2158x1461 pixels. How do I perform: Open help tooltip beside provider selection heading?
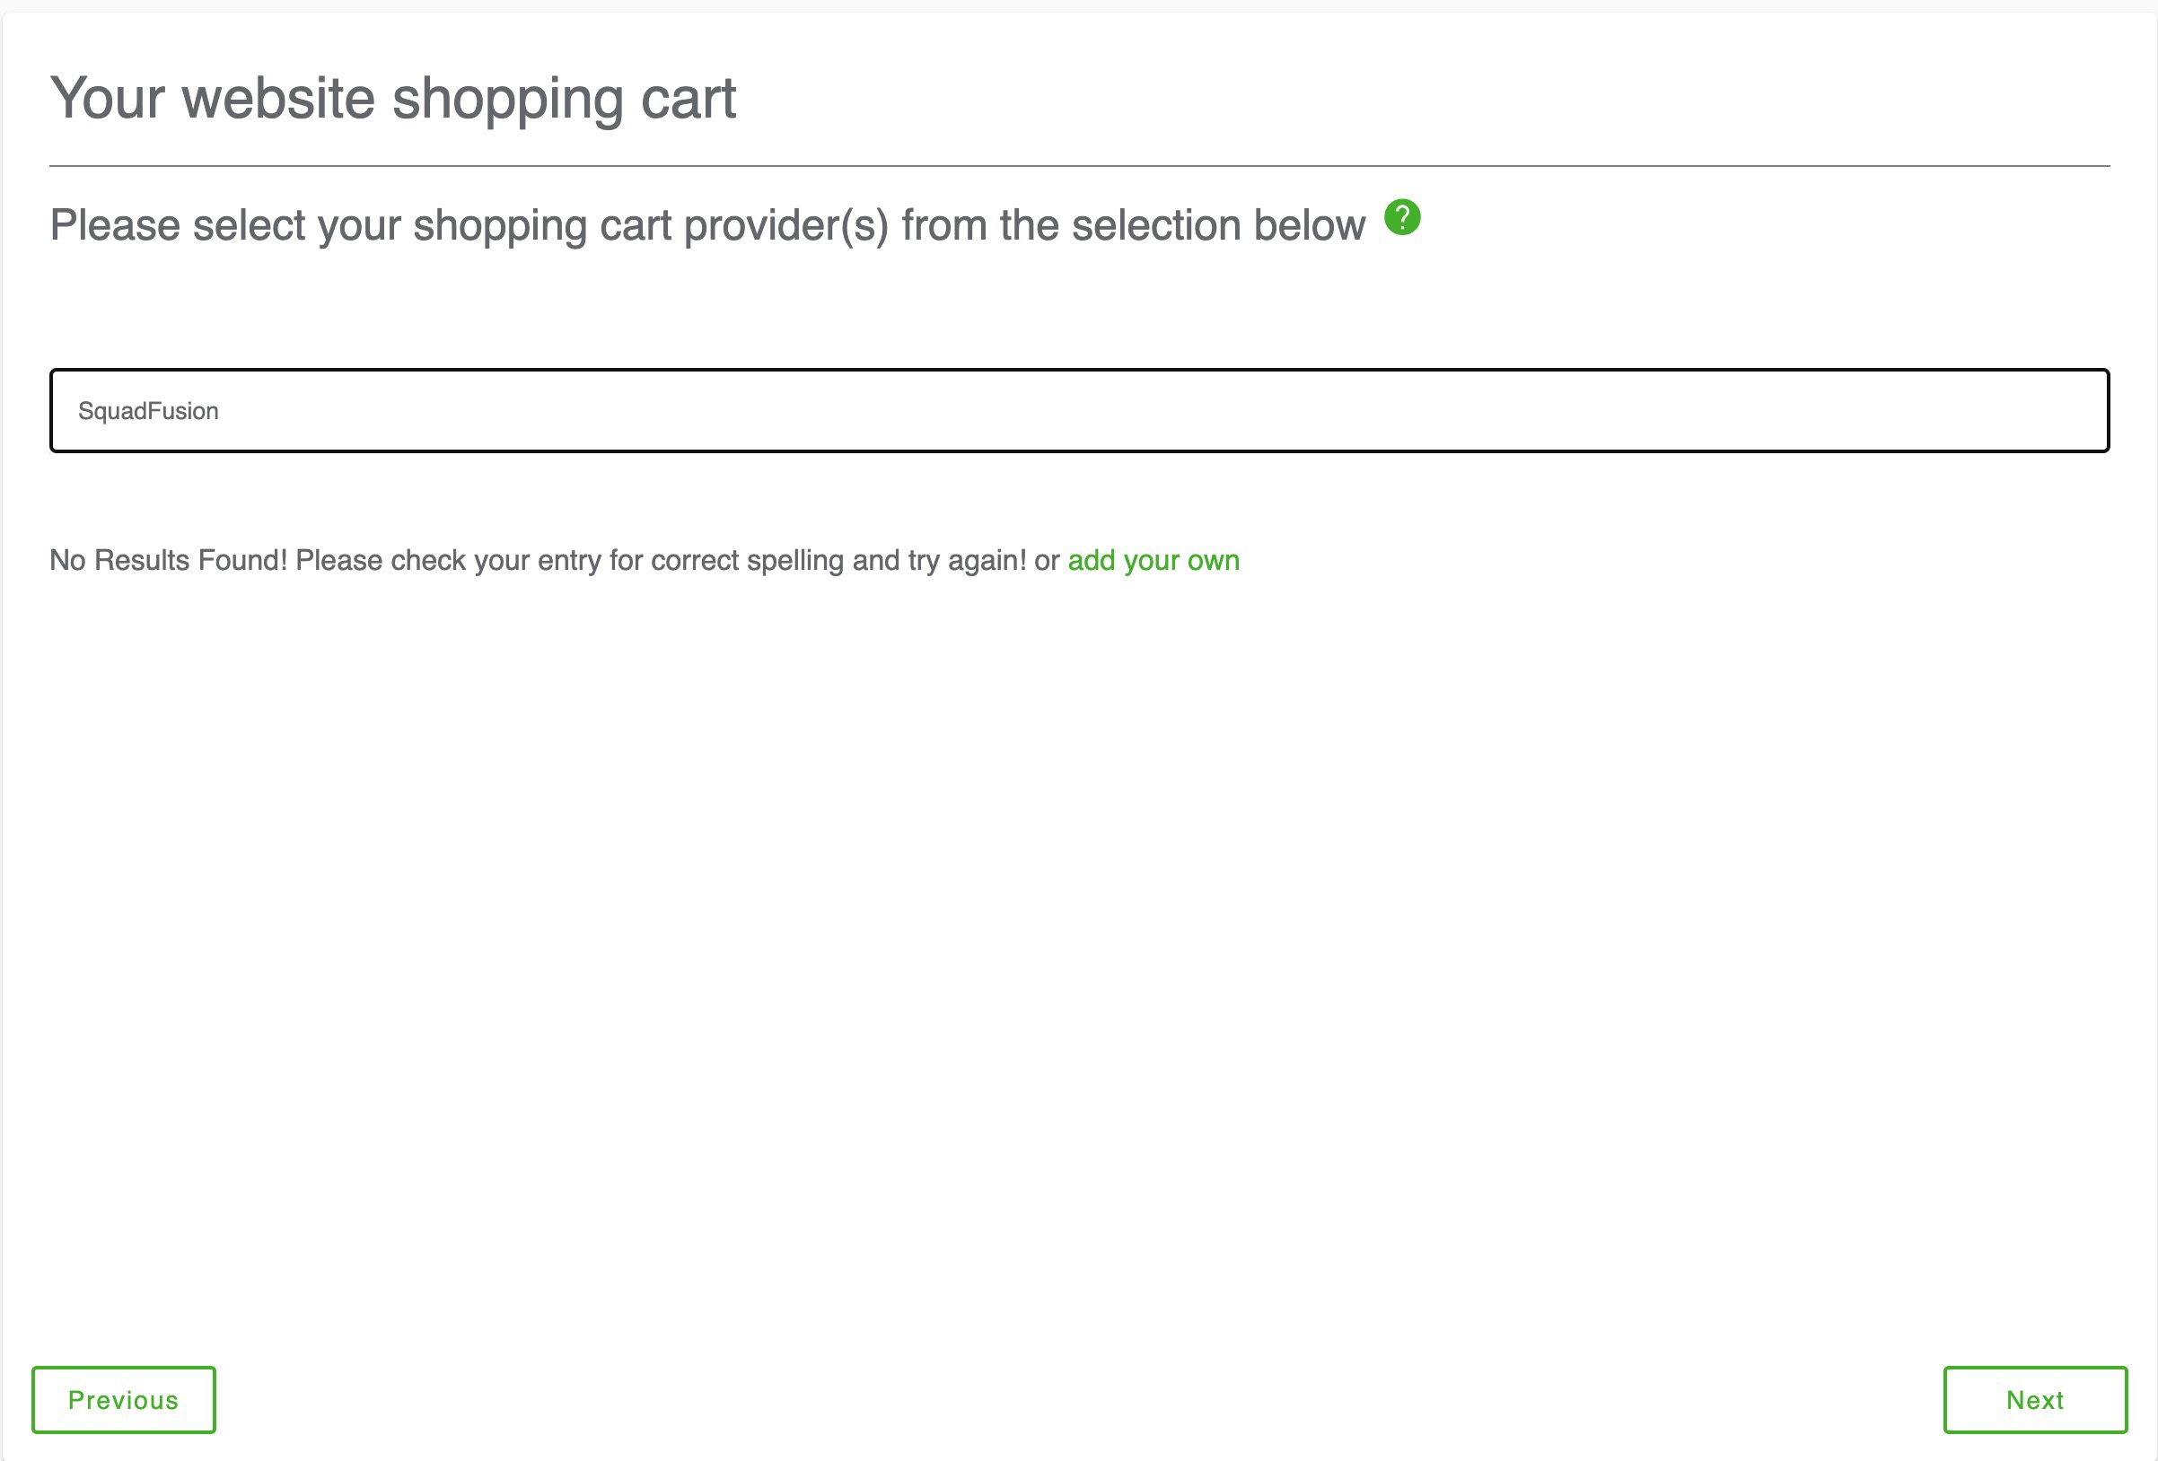click(x=1402, y=217)
